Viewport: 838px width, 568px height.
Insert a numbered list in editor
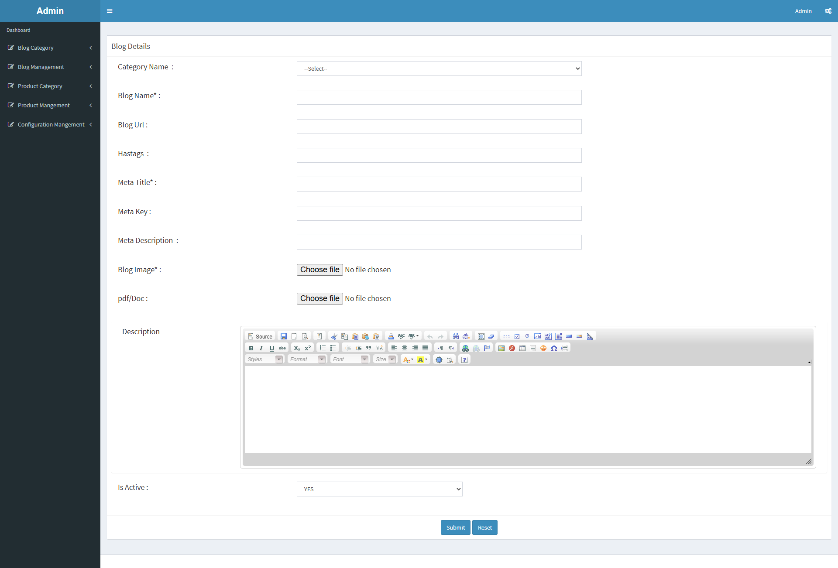coord(323,348)
